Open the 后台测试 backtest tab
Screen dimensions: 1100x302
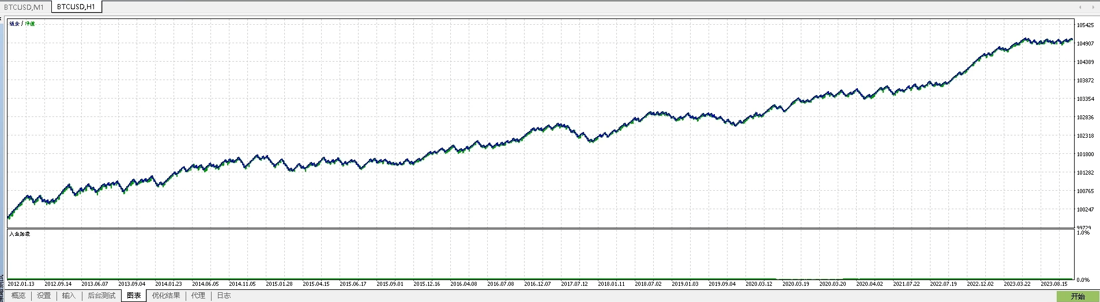[101, 296]
